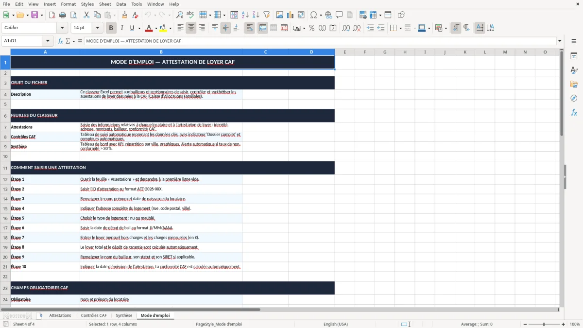Insert Hyperlink globe icon

[328, 15]
